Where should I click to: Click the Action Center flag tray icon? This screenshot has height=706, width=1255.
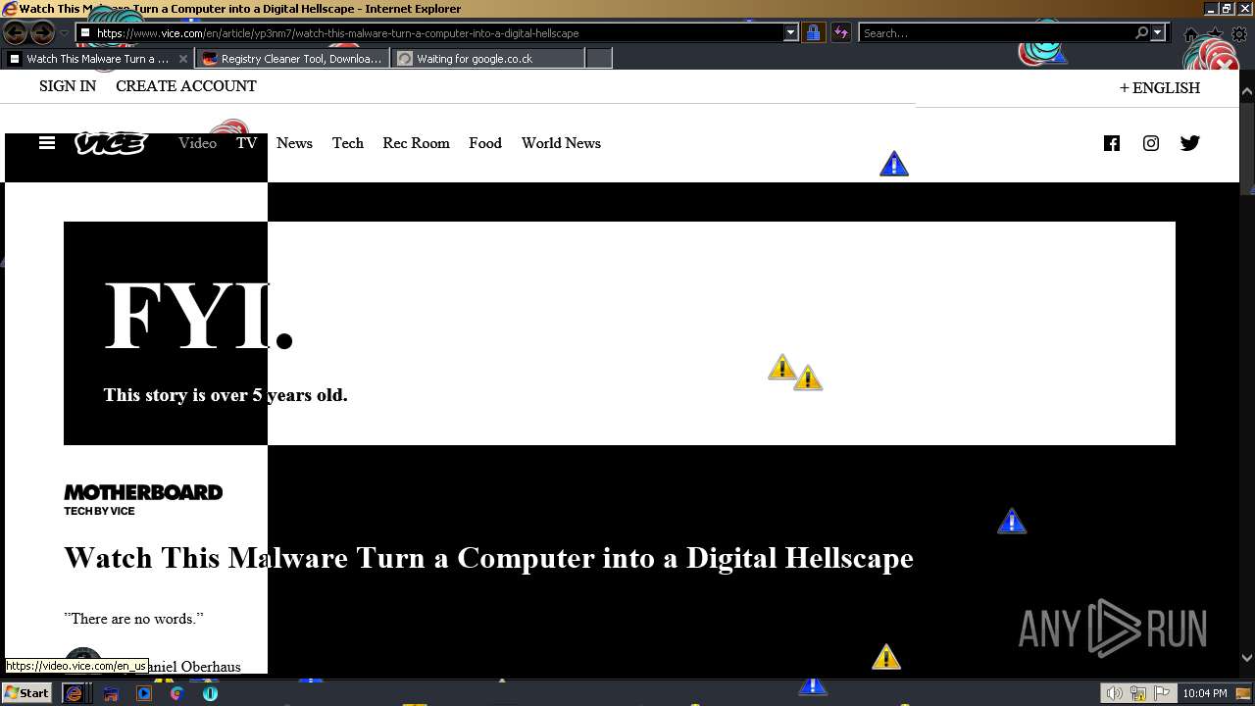[1162, 693]
